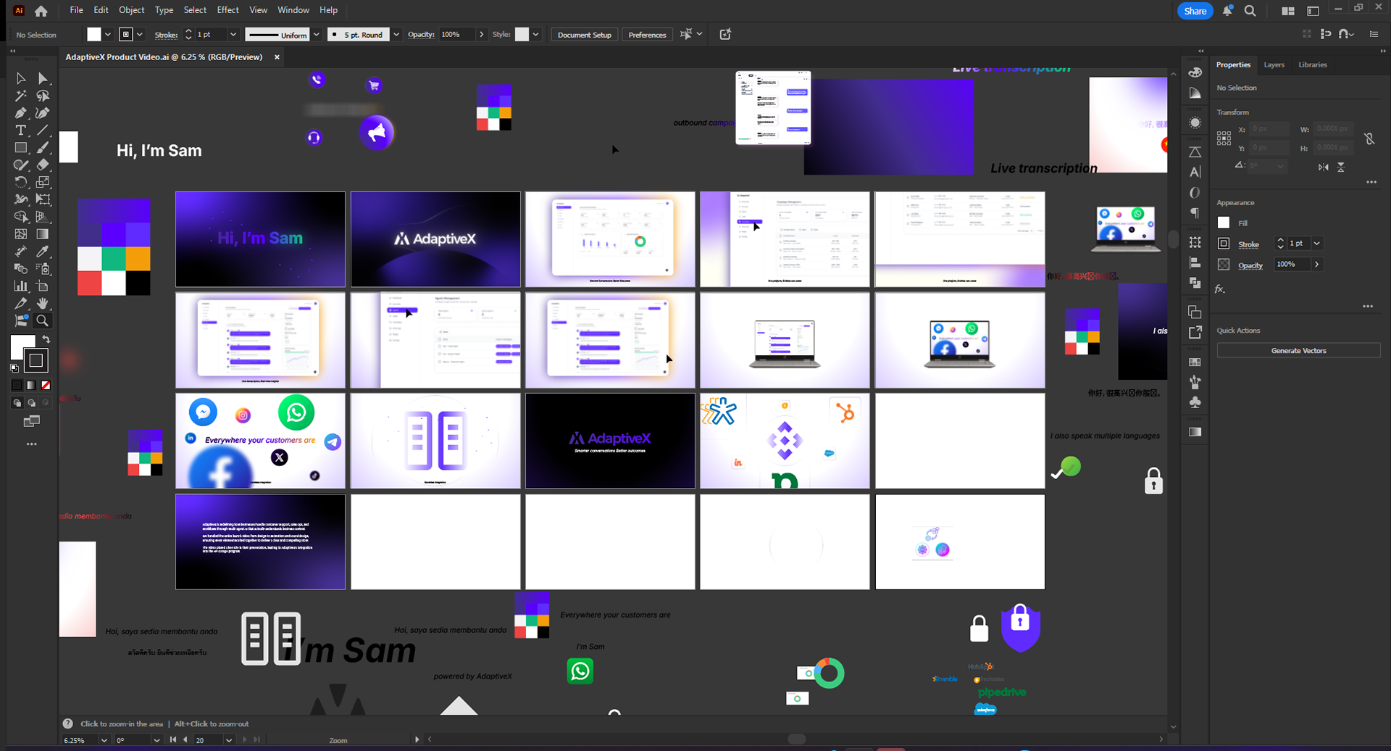Viewport: 1391px width, 751px height.
Task: Open the Uniform width profile dropdown
Action: (317, 35)
